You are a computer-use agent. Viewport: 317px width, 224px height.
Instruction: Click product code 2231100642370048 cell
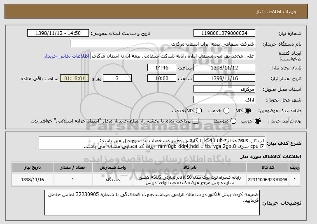268,180
